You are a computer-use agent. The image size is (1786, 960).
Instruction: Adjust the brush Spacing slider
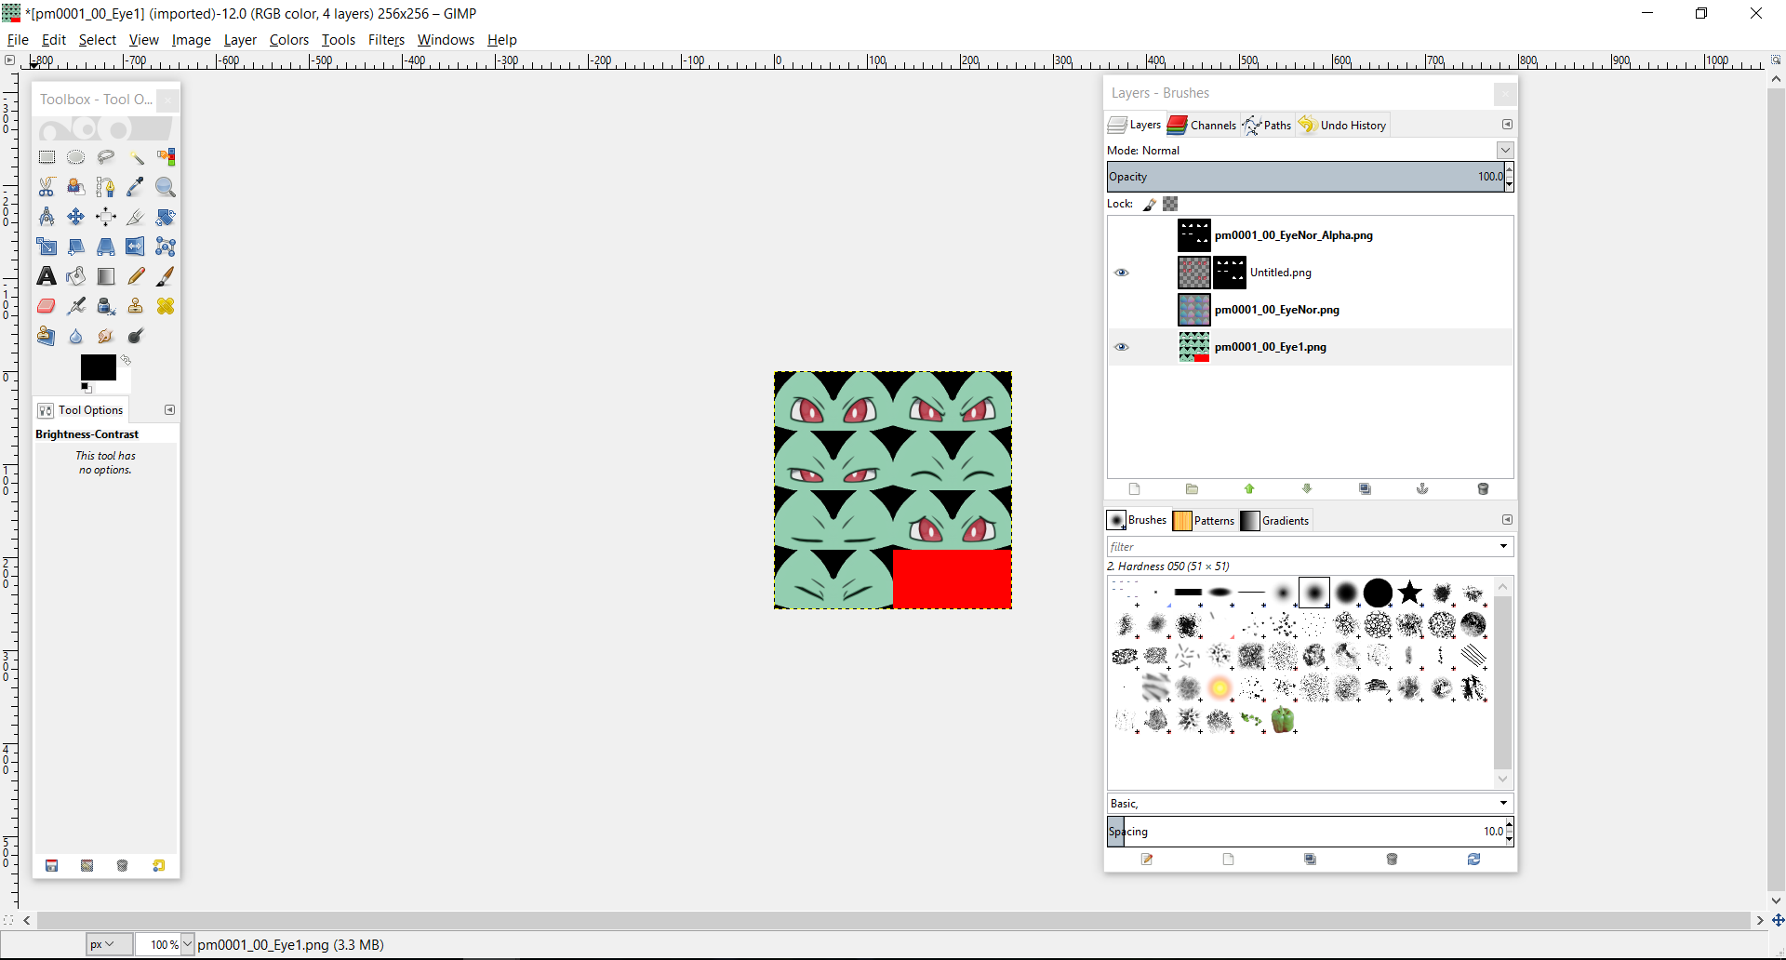pyautogui.click(x=1305, y=832)
